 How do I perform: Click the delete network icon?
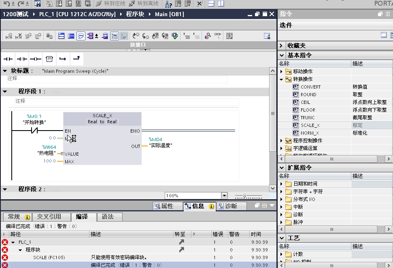pyautogui.click(x=19, y=36)
